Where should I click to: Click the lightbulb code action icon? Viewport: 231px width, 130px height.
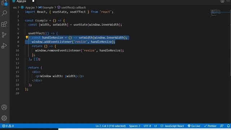[27, 38]
